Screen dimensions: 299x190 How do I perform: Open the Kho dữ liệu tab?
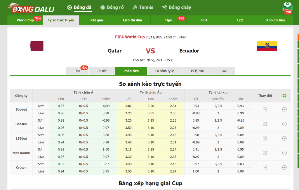(x=276, y=20)
